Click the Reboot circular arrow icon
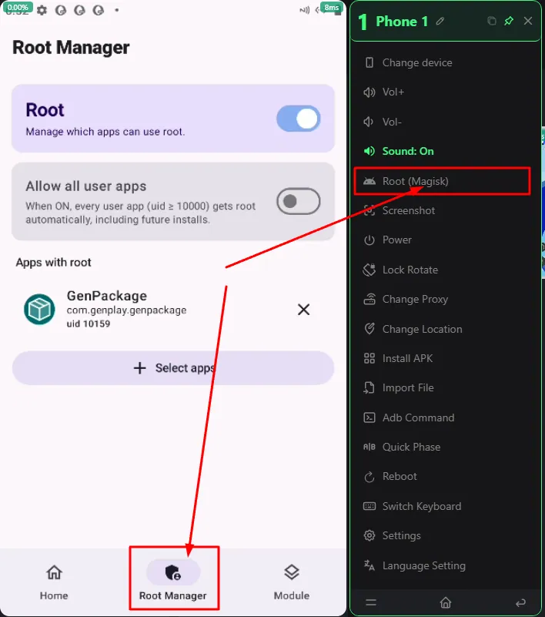The width and height of the screenshot is (545, 617). tap(369, 477)
